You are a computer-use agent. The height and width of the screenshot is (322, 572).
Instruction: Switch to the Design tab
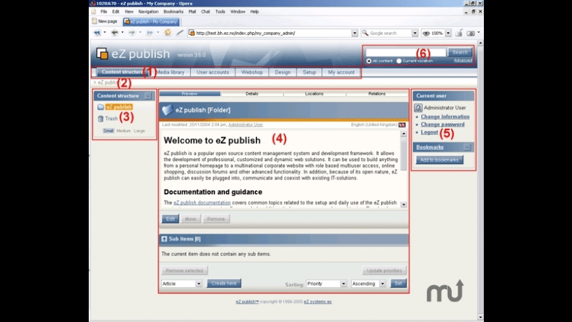(x=283, y=72)
